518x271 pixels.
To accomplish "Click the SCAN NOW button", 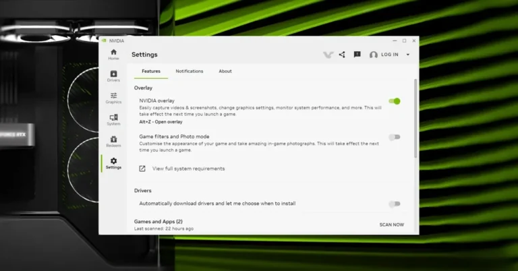I will [391, 224].
